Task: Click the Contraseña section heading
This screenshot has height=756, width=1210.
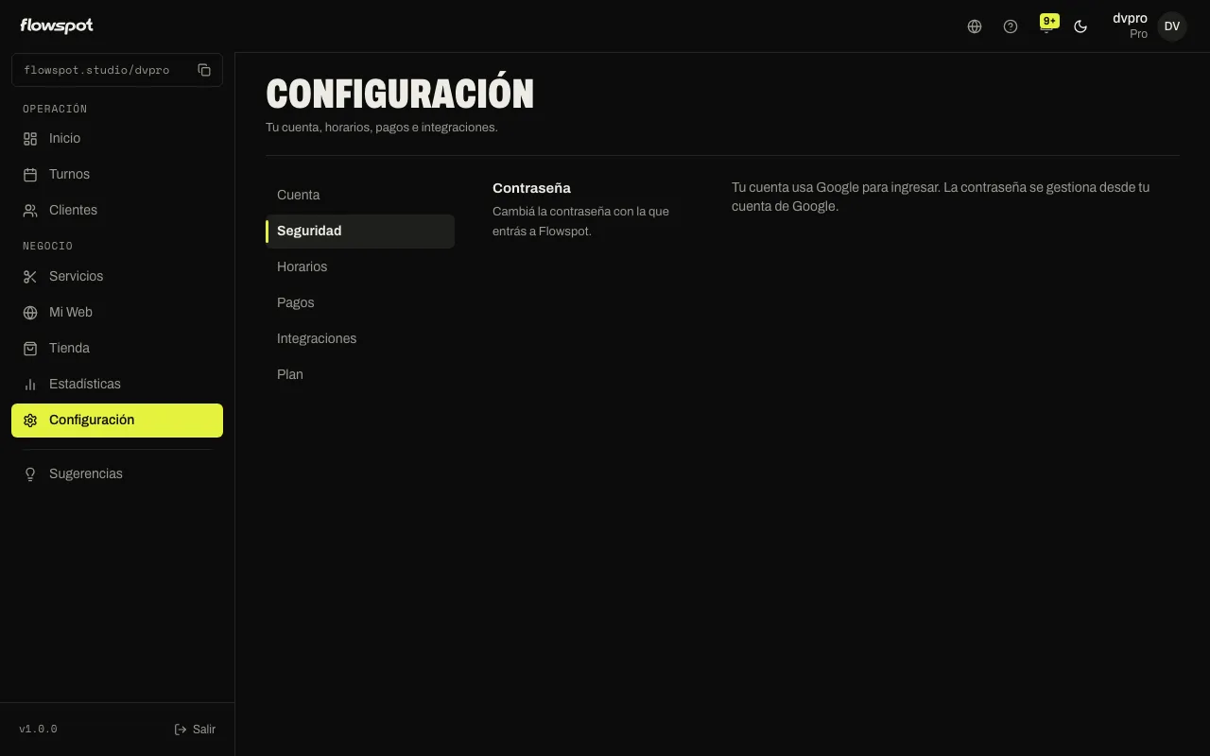Action: point(531,188)
